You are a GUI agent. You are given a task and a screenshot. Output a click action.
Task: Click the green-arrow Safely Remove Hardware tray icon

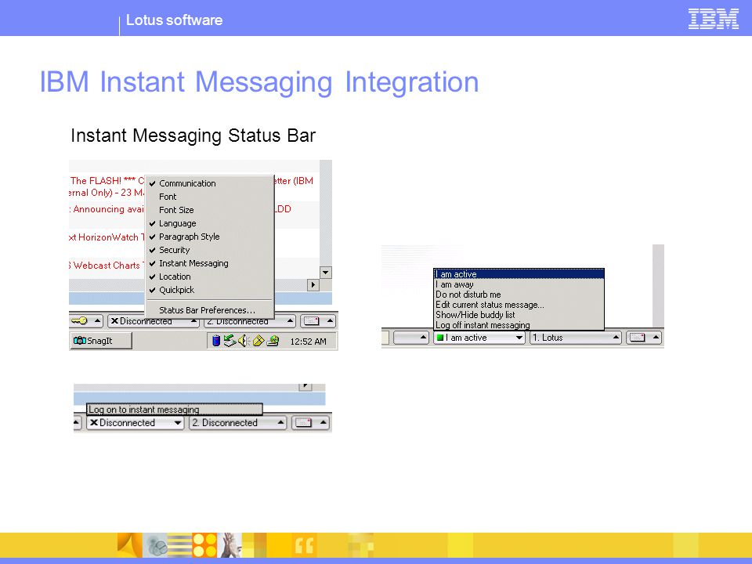point(230,341)
